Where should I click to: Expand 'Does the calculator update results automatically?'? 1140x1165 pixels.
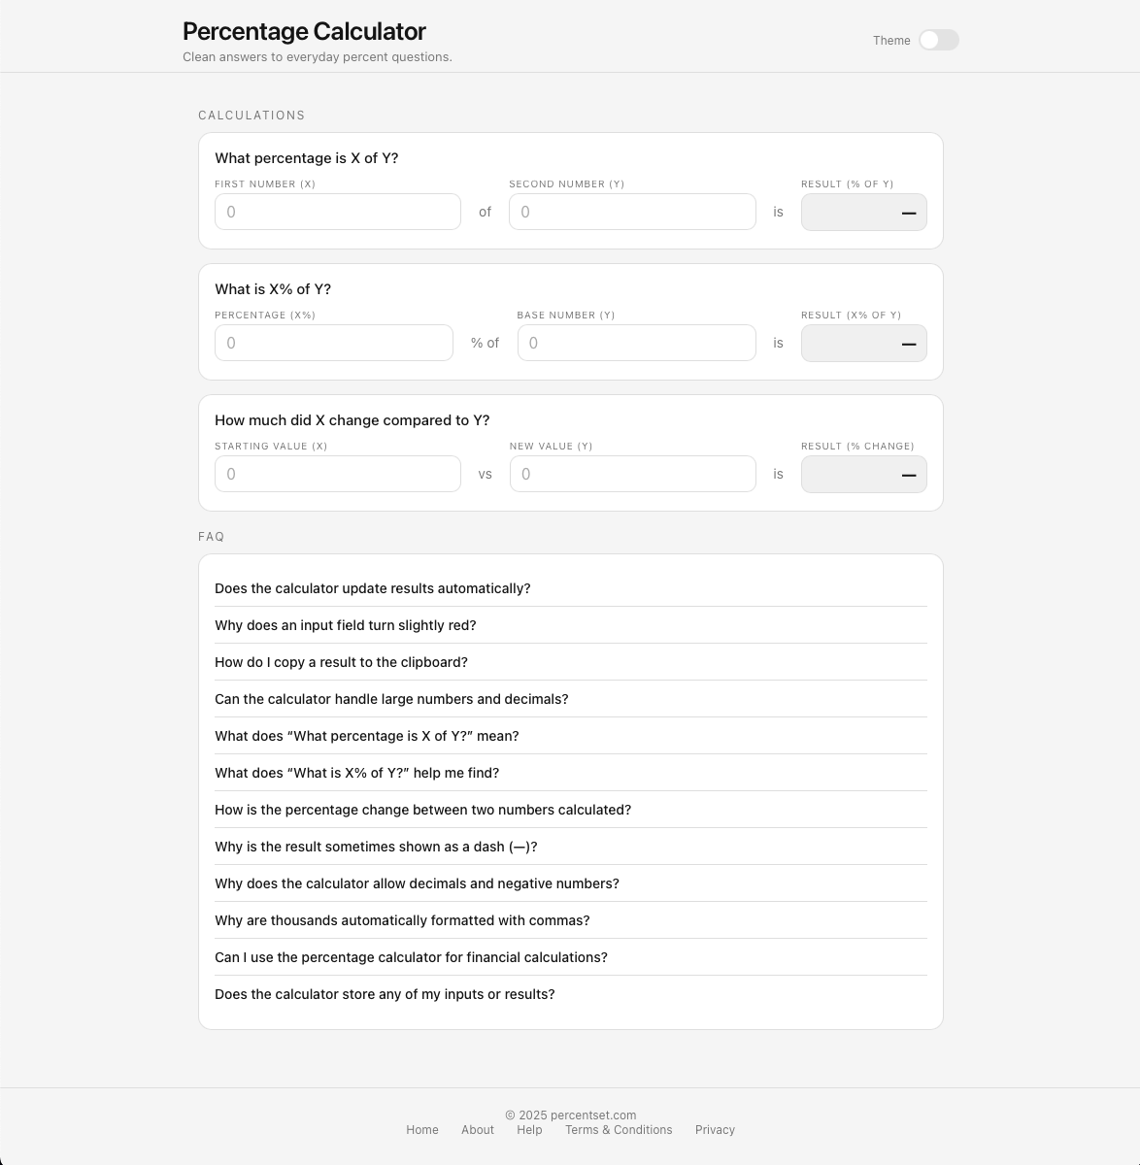pos(373,588)
